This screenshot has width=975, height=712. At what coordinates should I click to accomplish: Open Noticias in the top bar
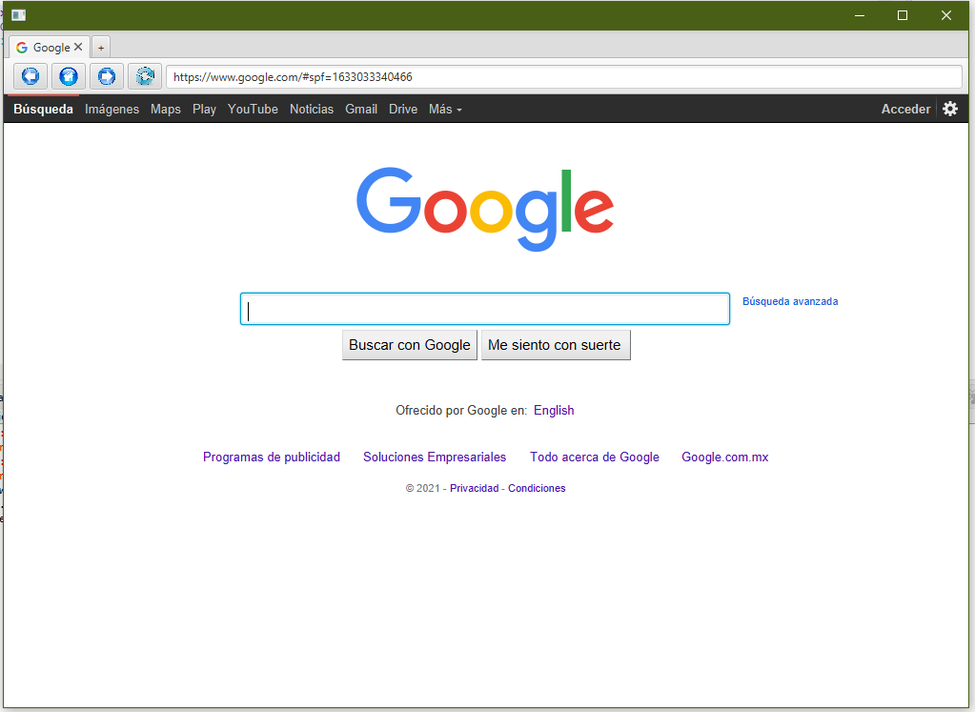point(312,109)
